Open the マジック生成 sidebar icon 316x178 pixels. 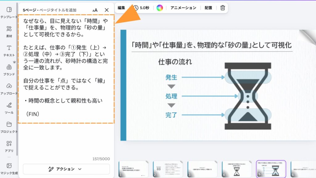(x=9, y=166)
